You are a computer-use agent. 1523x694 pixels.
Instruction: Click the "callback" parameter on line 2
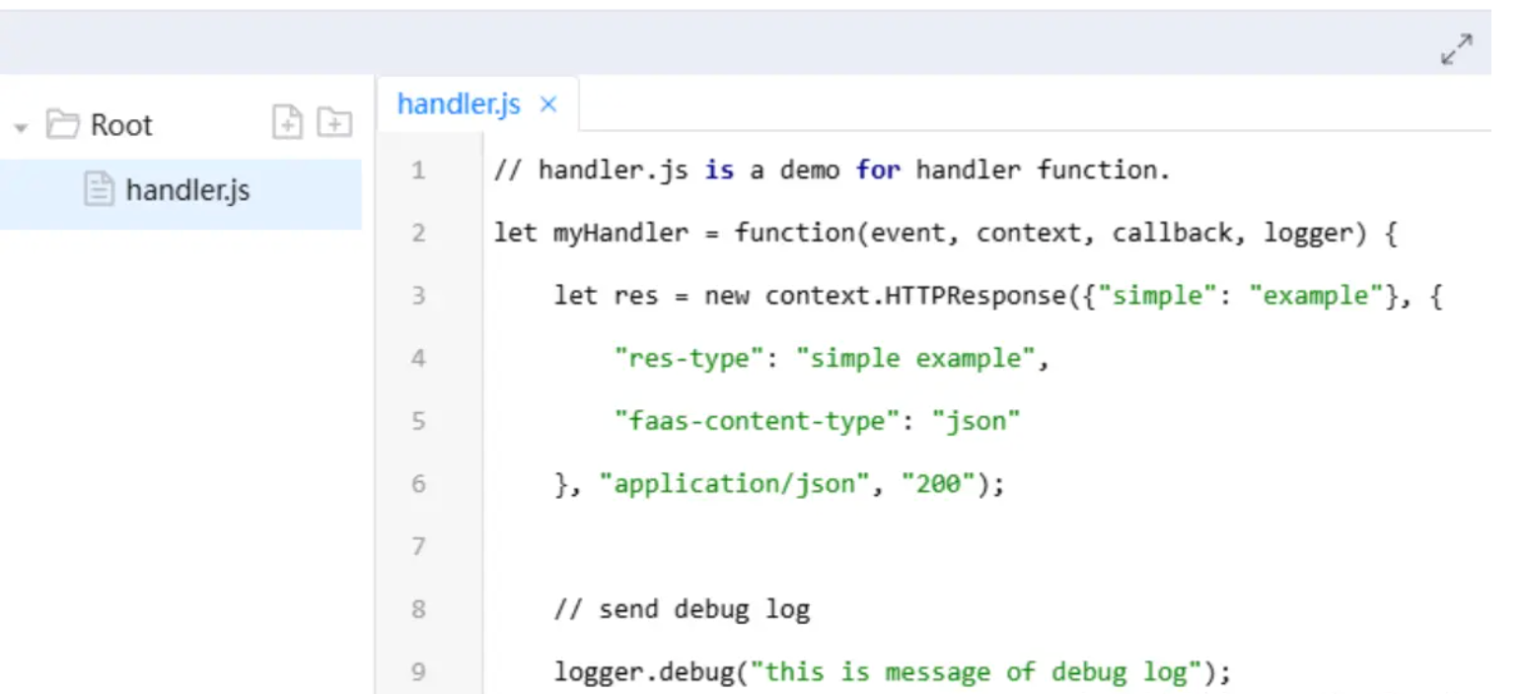[x=1172, y=234]
